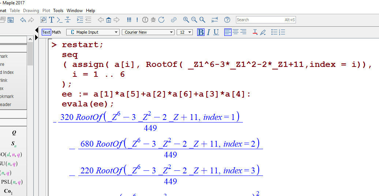Click the Default Zoom magnifier icon
Image resolution: width=379 pixels, height=196 pixels.
click(202, 20)
